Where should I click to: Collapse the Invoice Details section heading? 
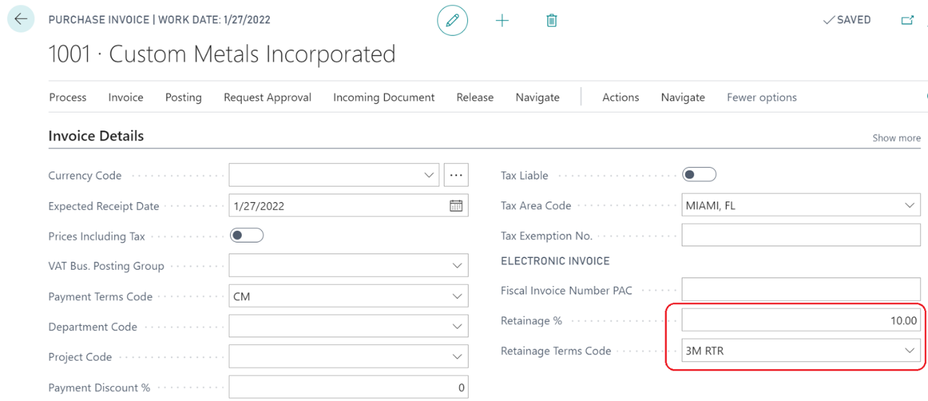coord(96,136)
